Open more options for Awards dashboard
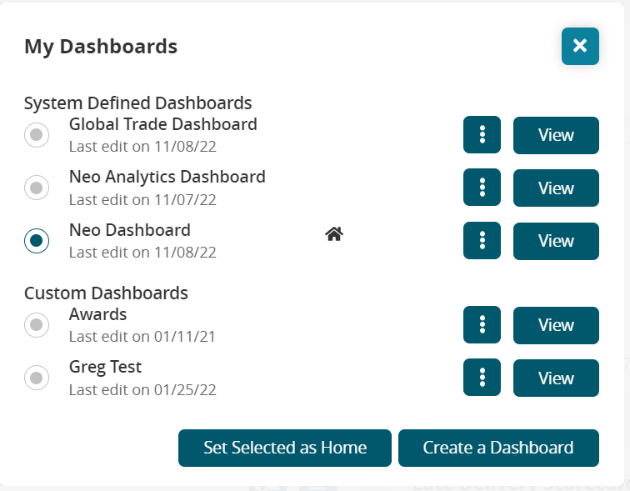The width and height of the screenshot is (630, 491). coord(482,325)
